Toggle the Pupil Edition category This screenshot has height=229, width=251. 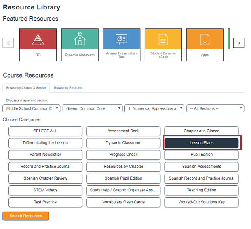[x=202, y=155]
